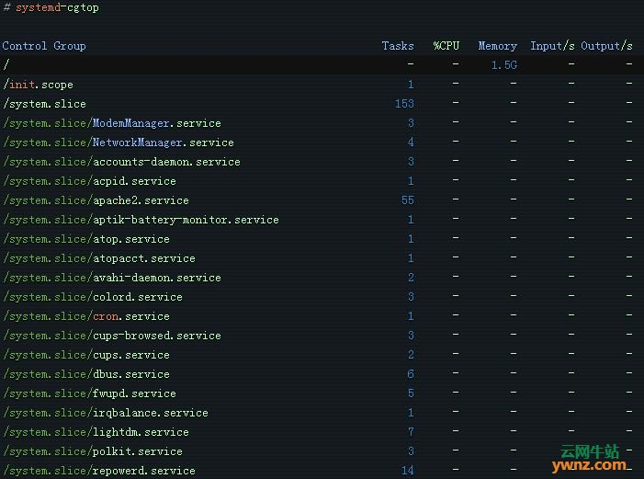Click the Output/s column header

click(x=606, y=46)
